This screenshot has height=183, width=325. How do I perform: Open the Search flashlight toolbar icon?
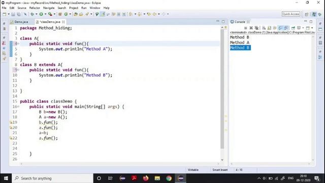87,14
